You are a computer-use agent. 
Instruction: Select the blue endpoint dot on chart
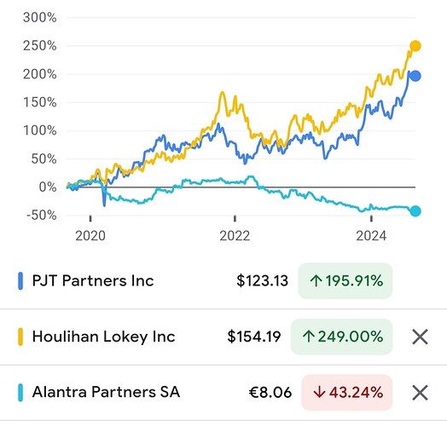[415, 76]
